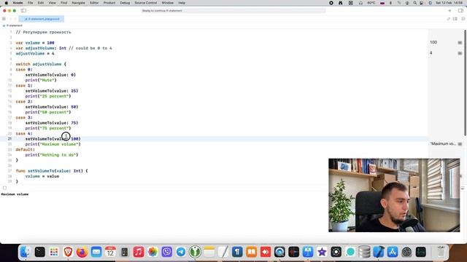Click the var volume = 100 line
The height and width of the screenshot is (262, 467).
click(35, 43)
